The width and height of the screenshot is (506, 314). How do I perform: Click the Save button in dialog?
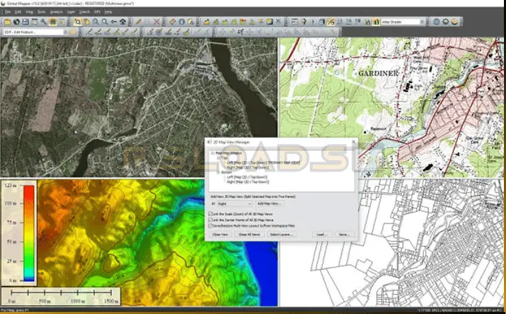tap(344, 234)
